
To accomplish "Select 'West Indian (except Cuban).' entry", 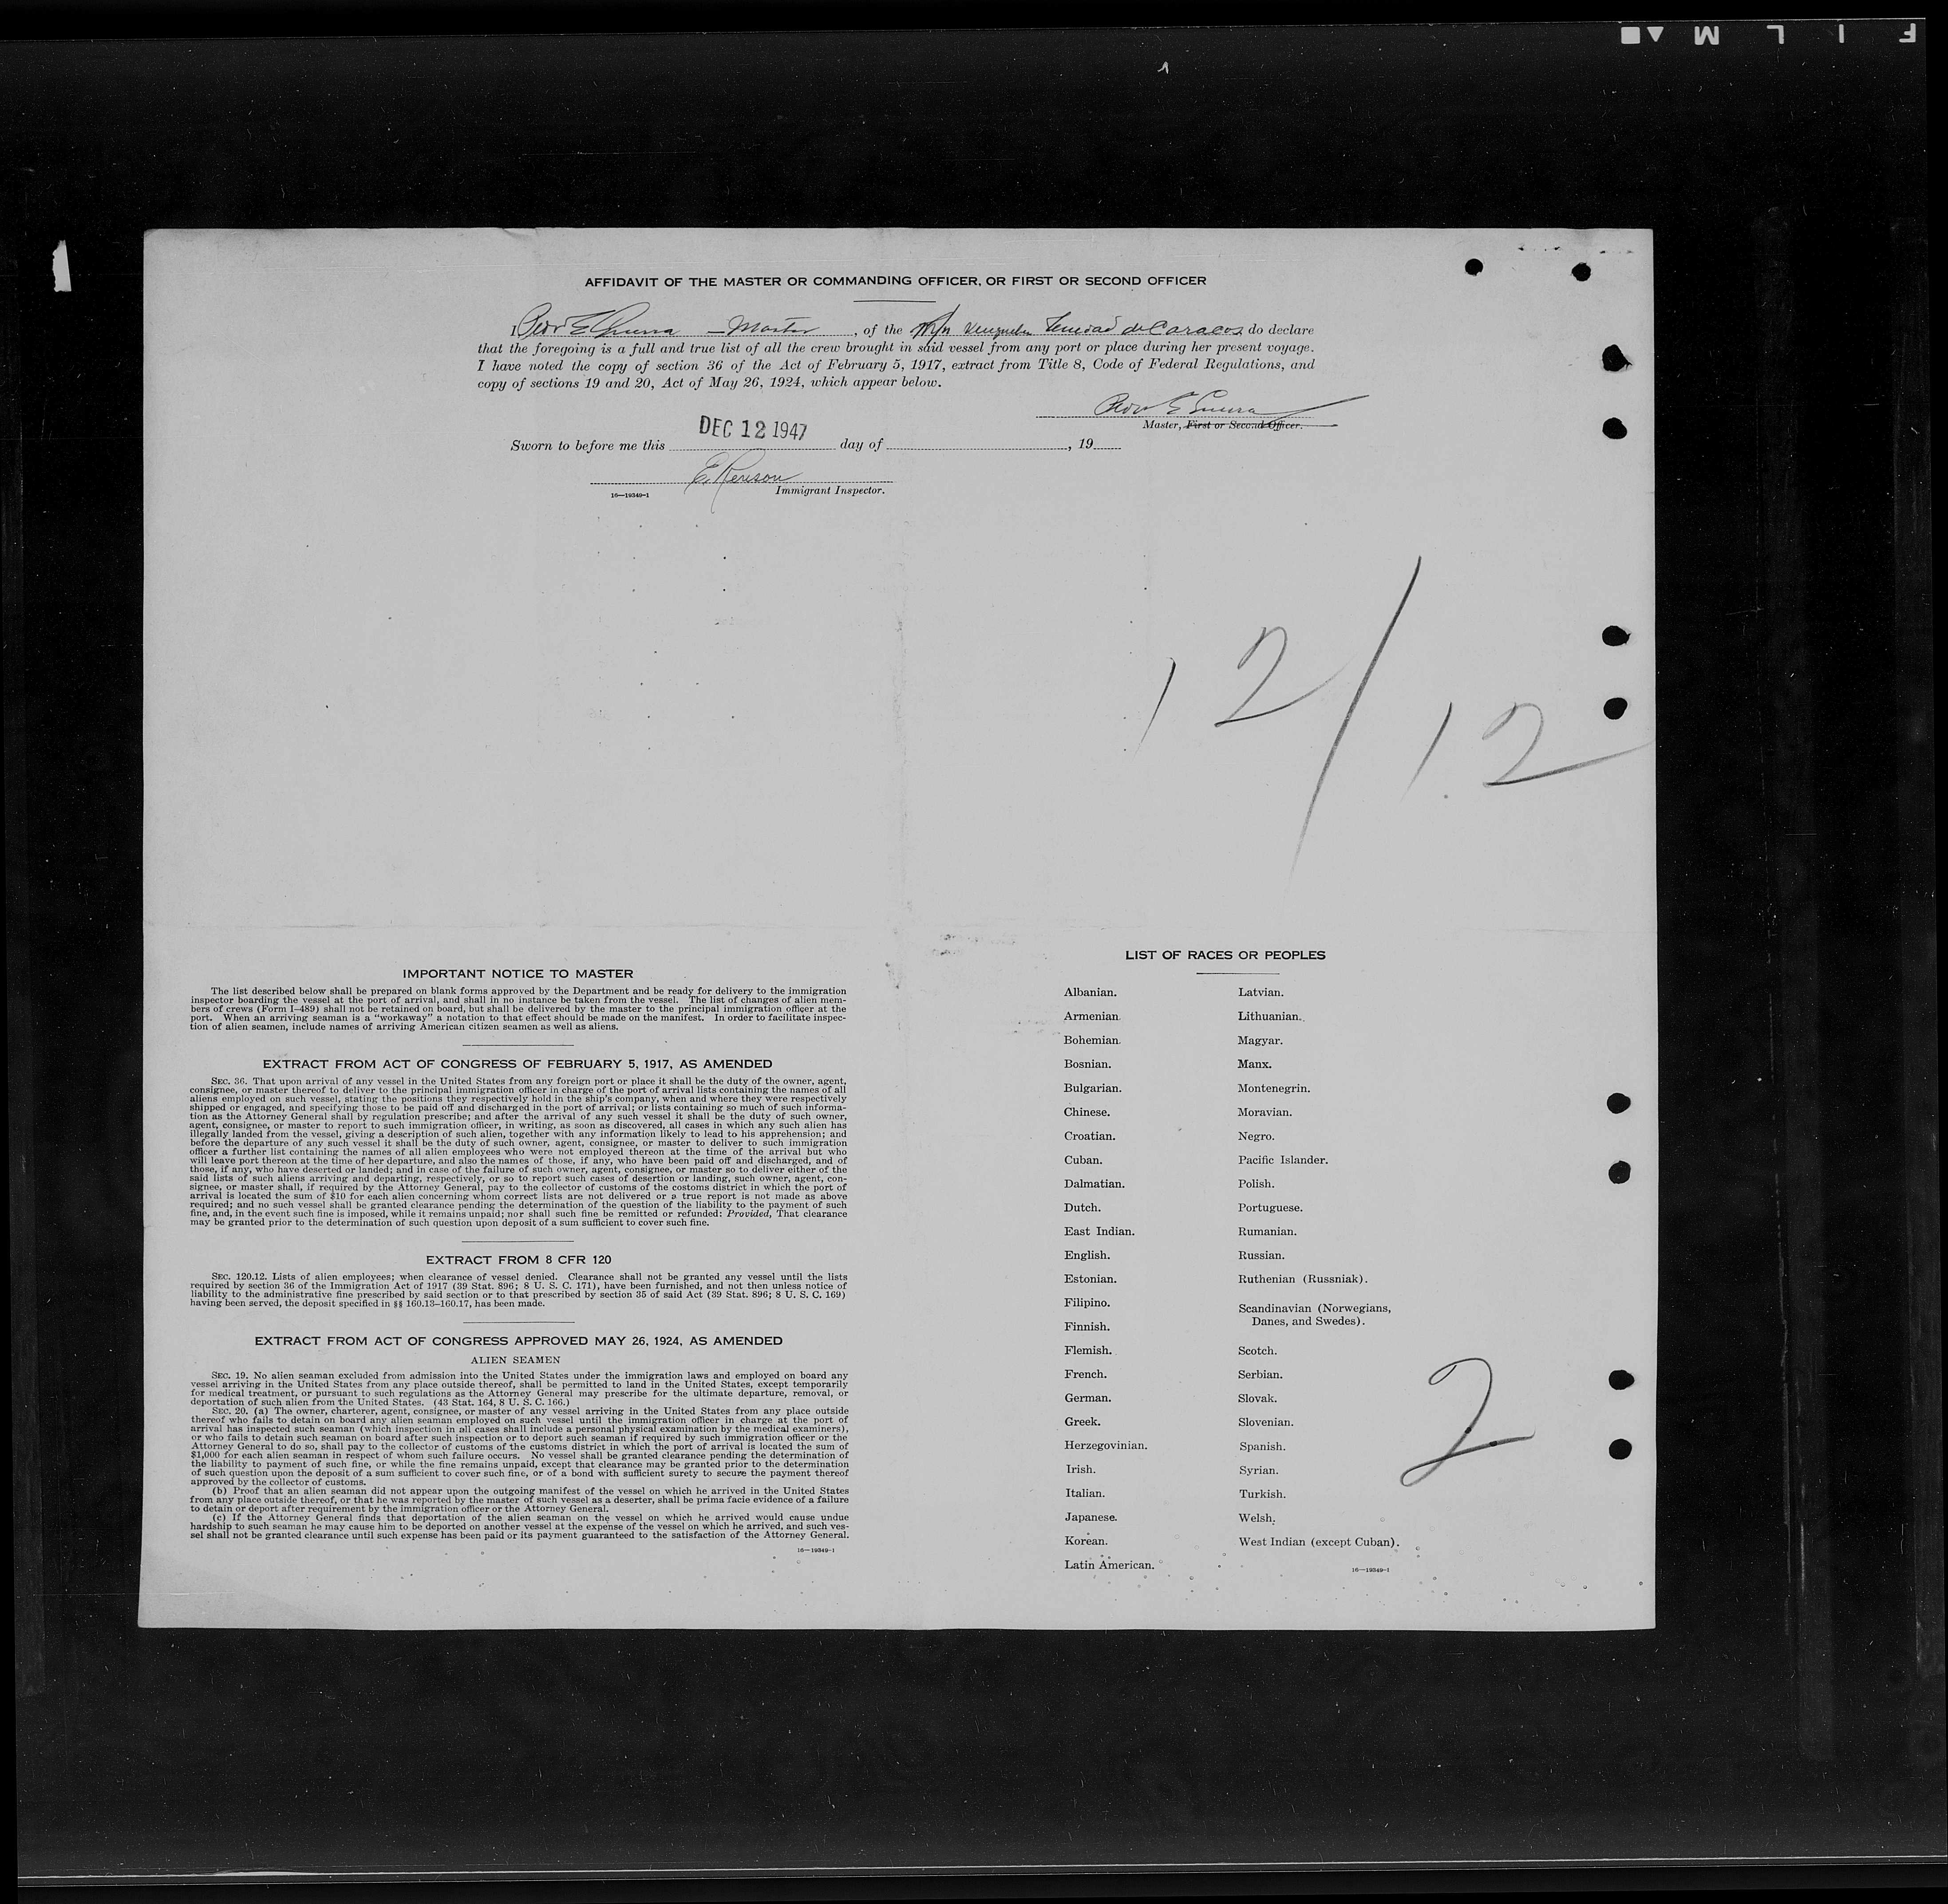I will click(x=1318, y=1542).
